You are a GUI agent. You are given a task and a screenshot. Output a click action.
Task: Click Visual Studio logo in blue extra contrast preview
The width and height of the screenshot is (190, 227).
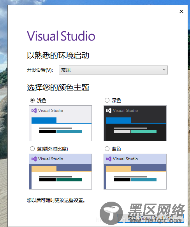(x=34, y=159)
